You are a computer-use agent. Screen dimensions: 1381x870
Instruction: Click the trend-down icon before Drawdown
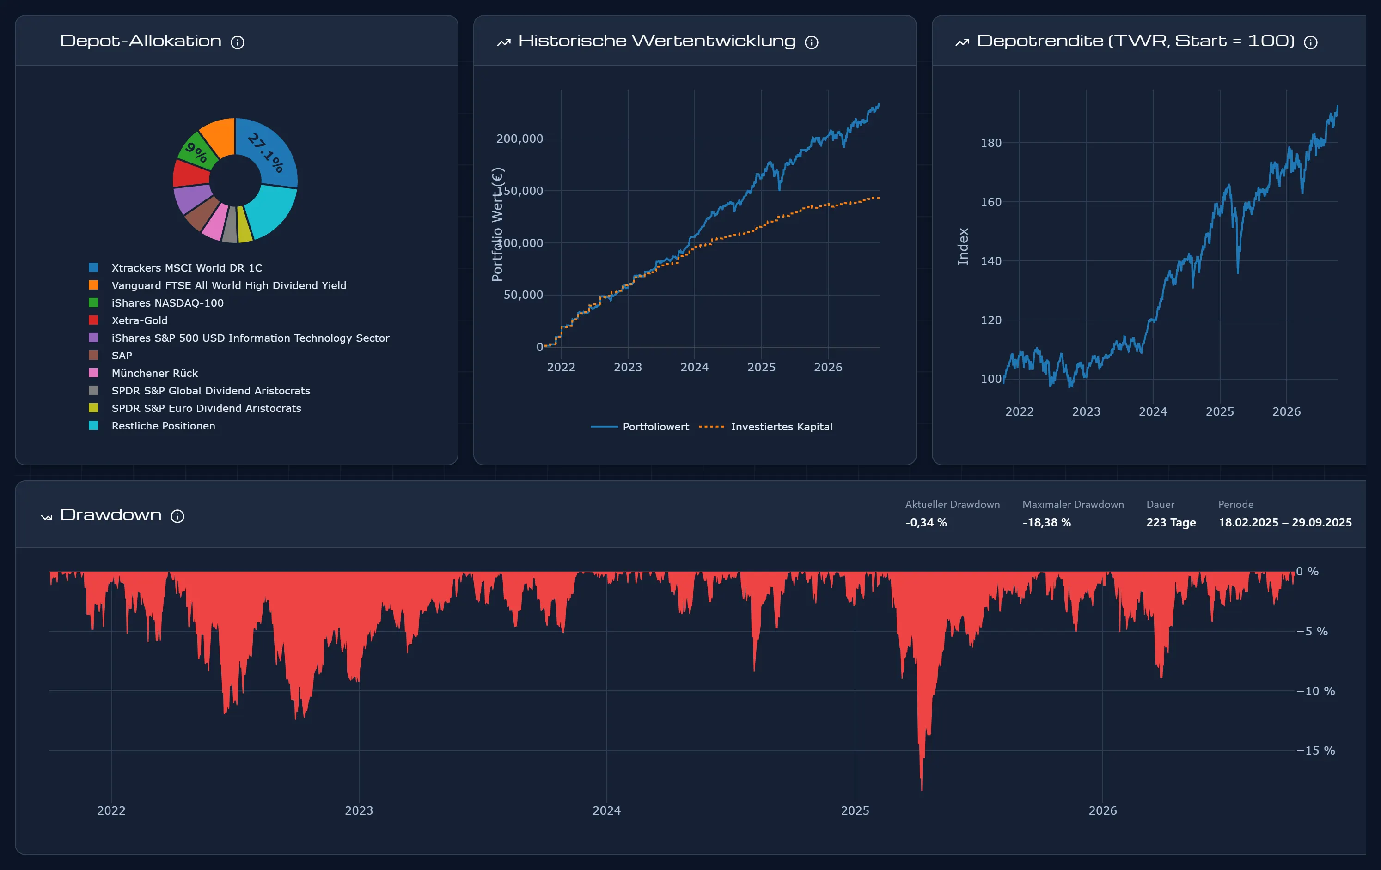(47, 517)
